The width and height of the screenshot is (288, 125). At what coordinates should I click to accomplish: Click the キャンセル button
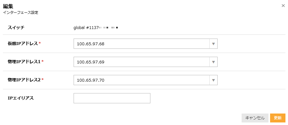tap(255, 118)
